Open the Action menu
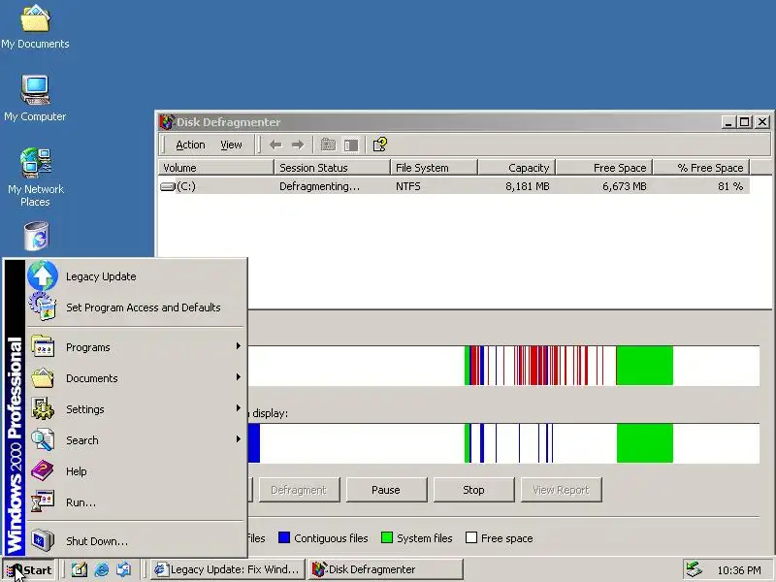Screen dimensions: 776x582 click(x=190, y=145)
